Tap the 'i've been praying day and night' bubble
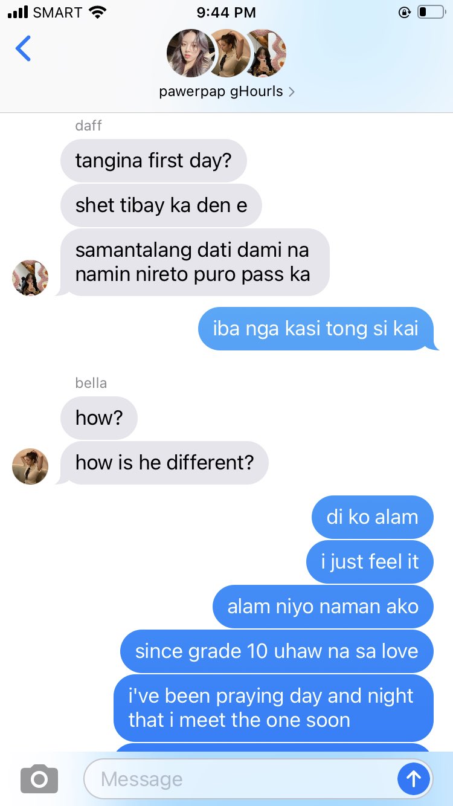This screenshot has height=806, width=453. click(x=274, y=708)
